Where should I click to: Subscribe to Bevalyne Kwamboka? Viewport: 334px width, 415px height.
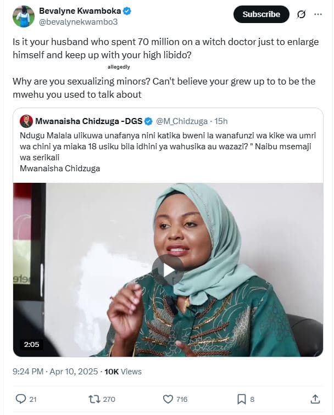pyautogui.click(x=261, y=15)
